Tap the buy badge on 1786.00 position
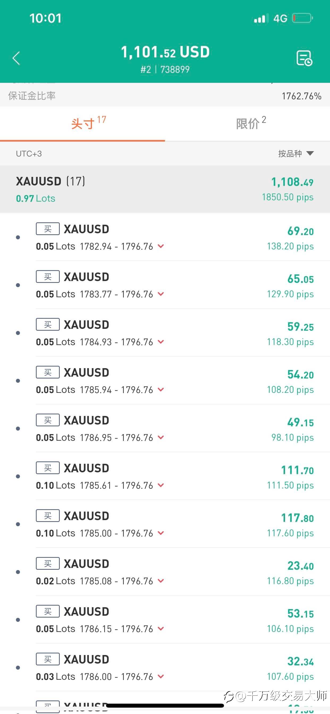 48,659
